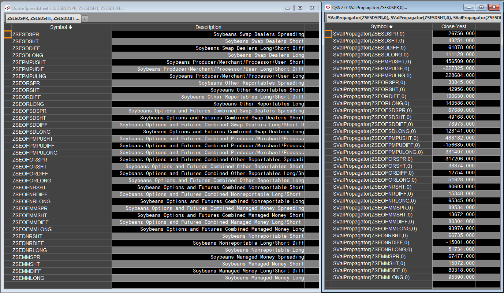Image resolution: width=504 pixels, height=293 pixels.
Task: Select symbol cell ZSESDSHT
Action: (x=61, y=41)
